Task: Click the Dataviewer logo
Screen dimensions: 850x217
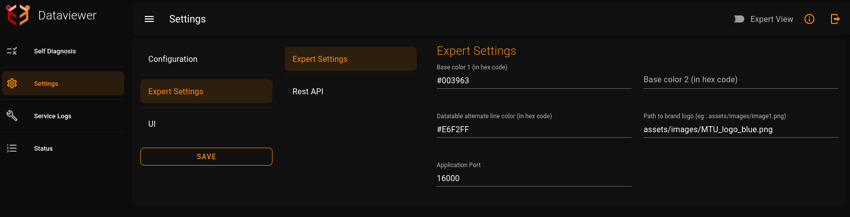Action: [x=18, y=15]
